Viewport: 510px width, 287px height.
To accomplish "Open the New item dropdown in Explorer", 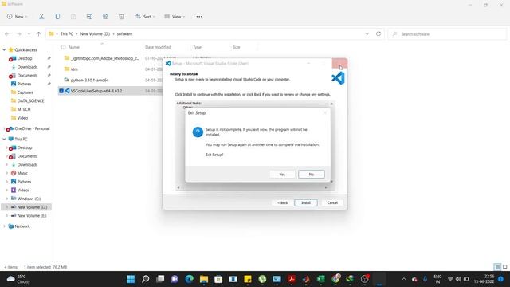I will [x=18, y=17].
